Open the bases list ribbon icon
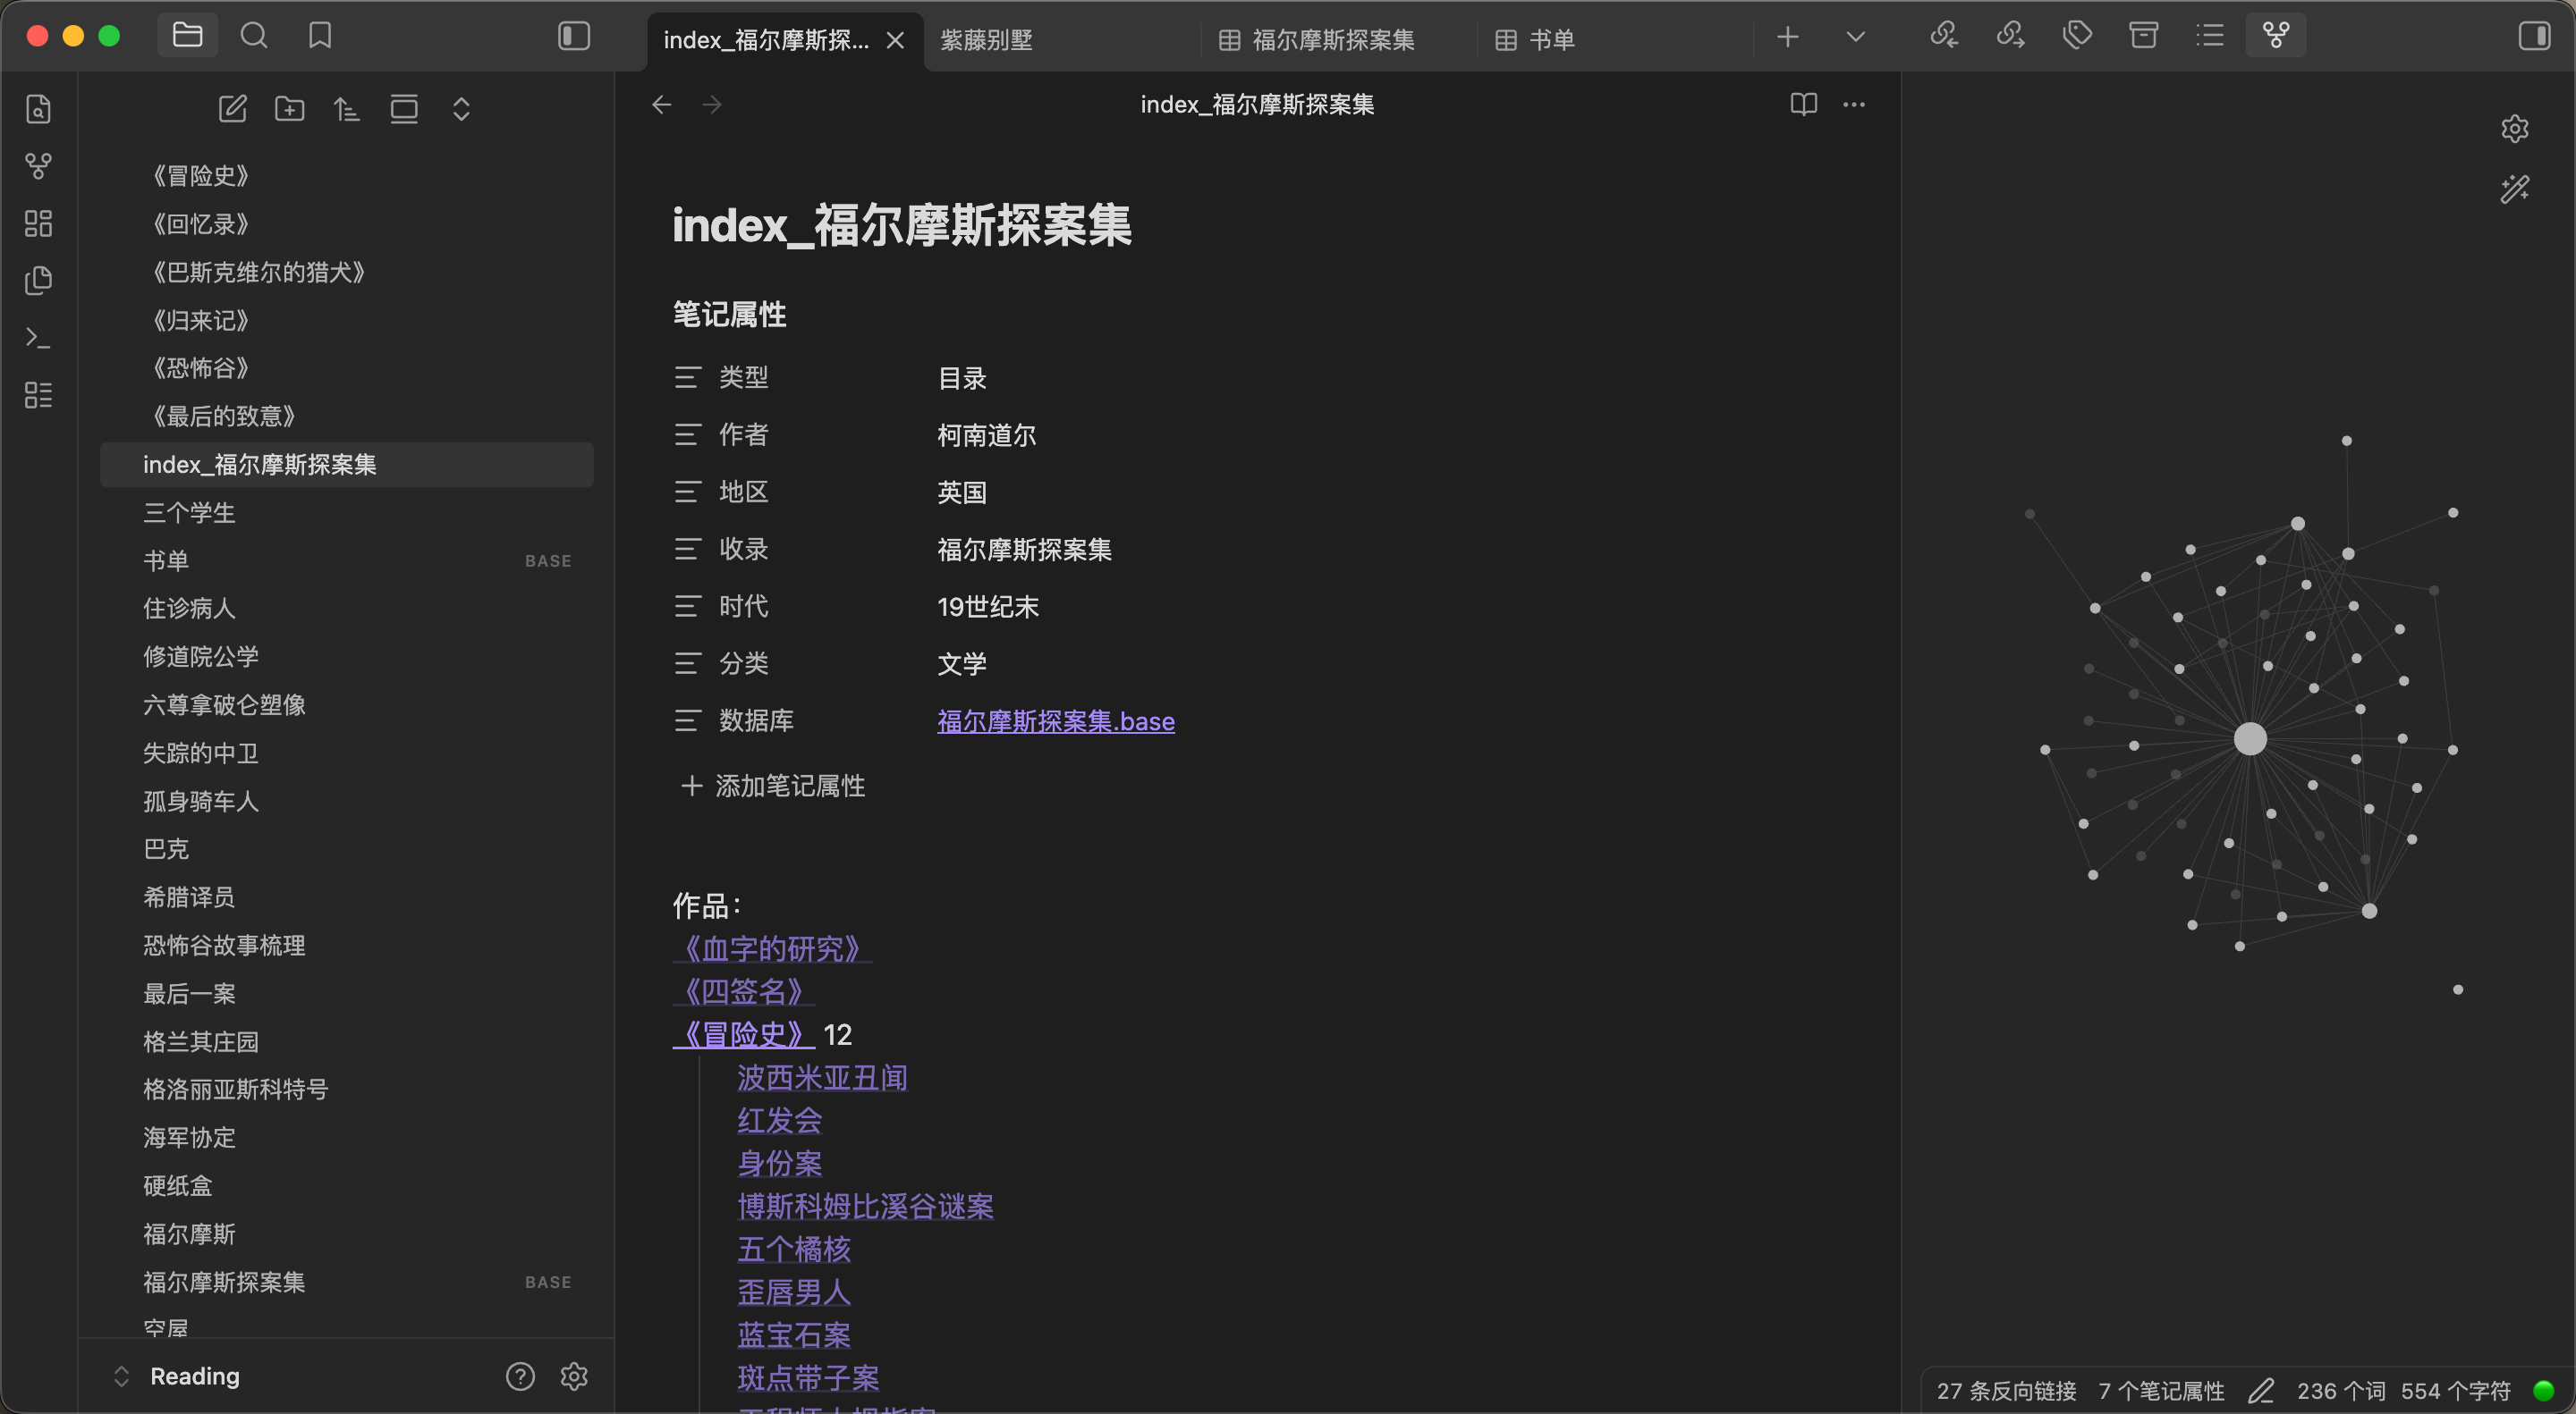Screen dimensions: 2576x1414 click(x=38, y=395)
